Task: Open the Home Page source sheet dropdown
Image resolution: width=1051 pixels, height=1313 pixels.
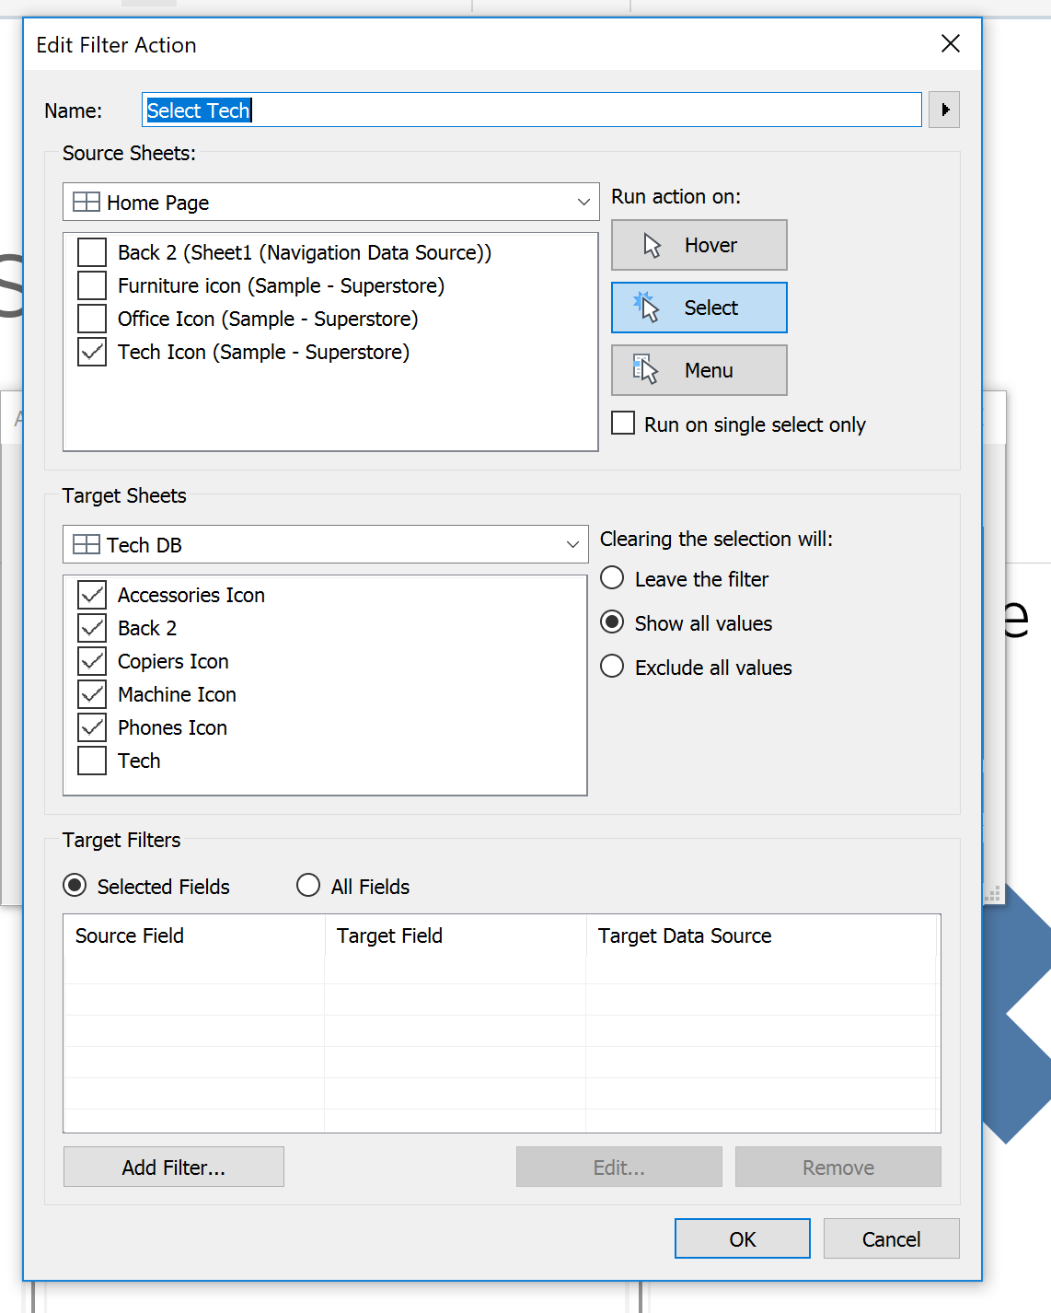Action: (583, 202)
